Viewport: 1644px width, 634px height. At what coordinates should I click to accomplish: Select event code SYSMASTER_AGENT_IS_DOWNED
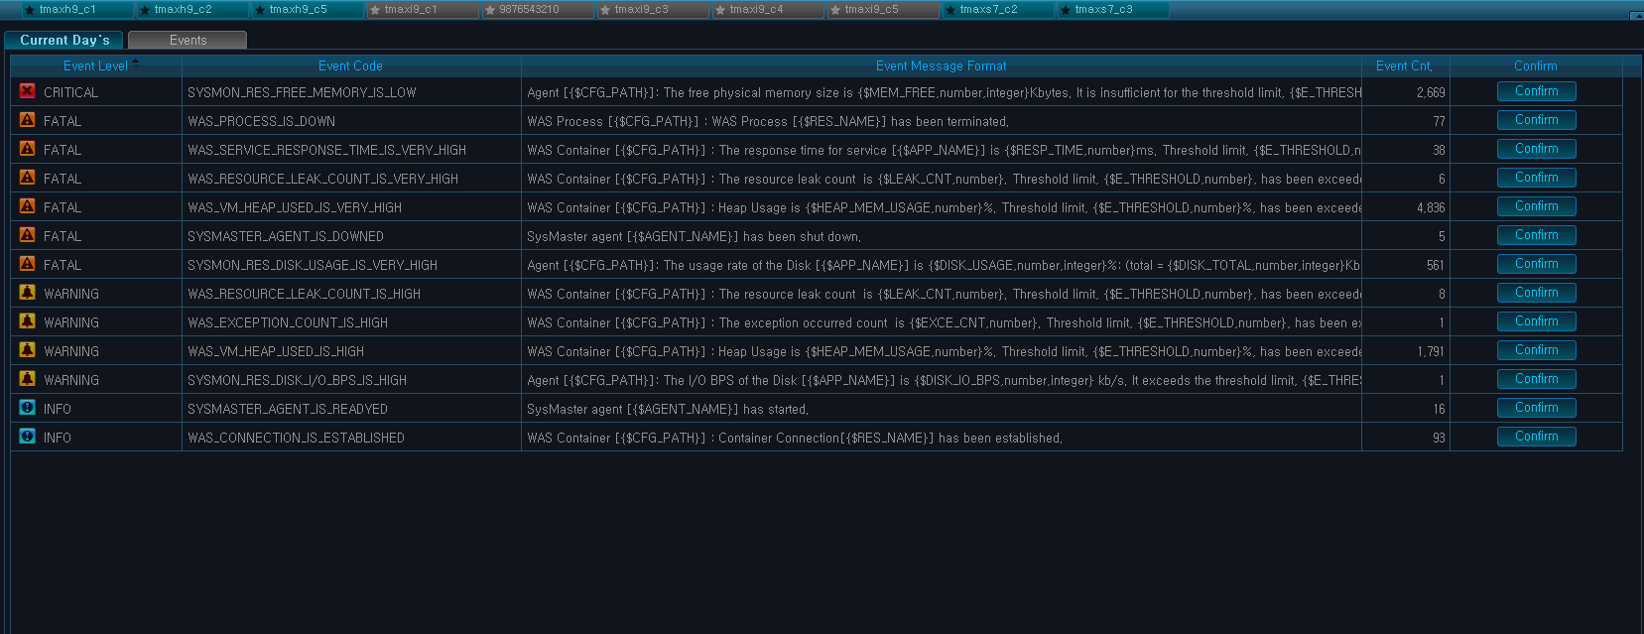tap(286, 236)
